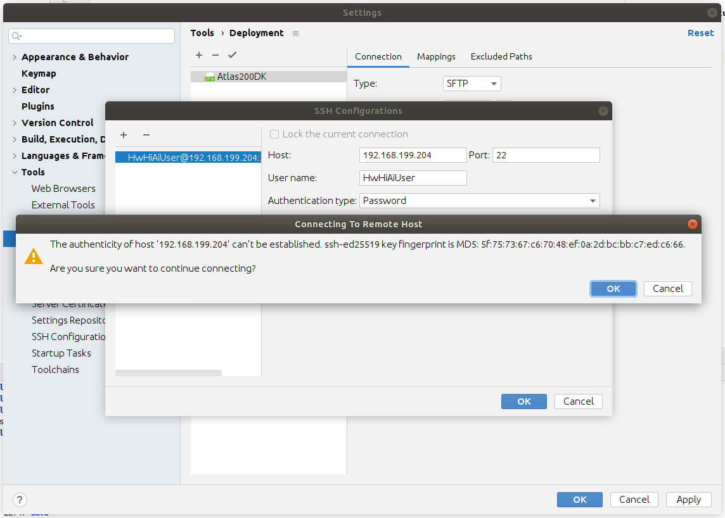Click the checkmark use-as-default deployment icon

coord(232,55)
